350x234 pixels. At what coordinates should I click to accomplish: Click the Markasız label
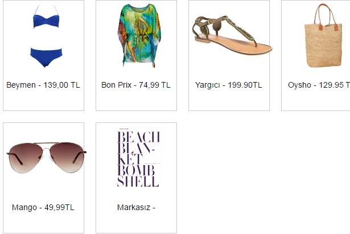click(134, 207)
